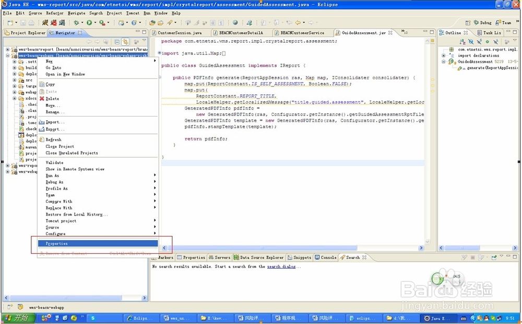The image size is (522, 324).
Task: Click the green Run toolbar button
Action: click(x=89, y=22)
